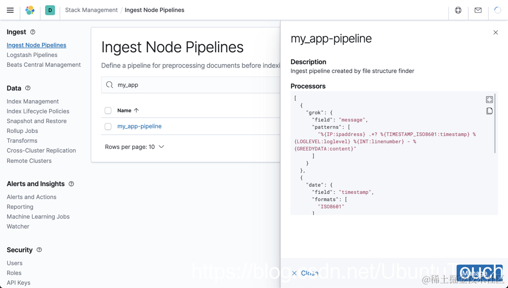Open Reporting in sidebar

pyautogui.click(x=20, y=207)
